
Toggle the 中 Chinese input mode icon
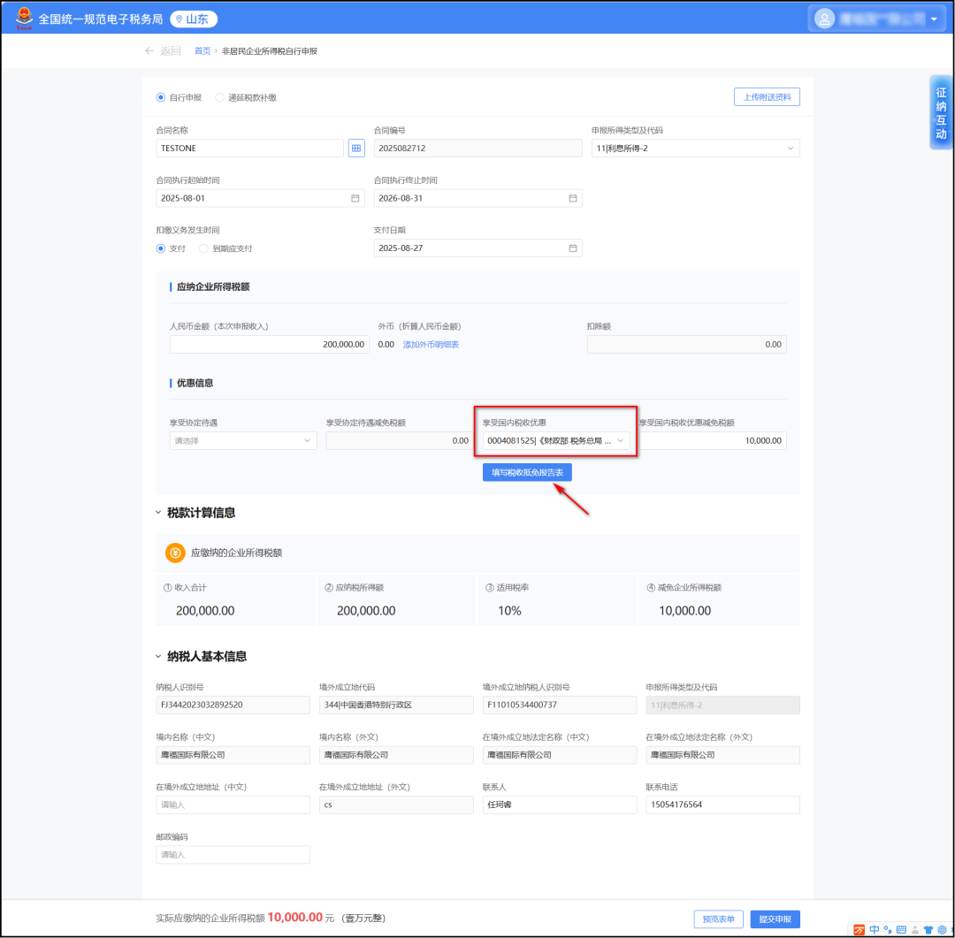[x=875, y=930]
